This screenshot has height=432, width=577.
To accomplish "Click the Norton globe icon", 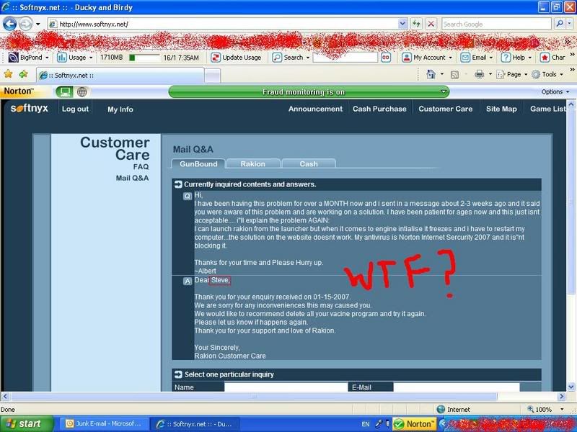I will 82,91.
